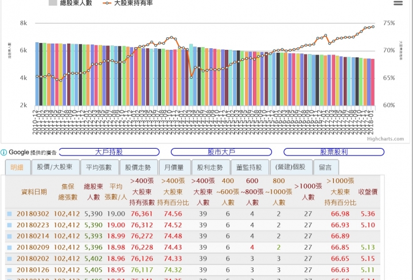Click the 75% right axis label
Viewport: 413px width, 280px height.
389,23
